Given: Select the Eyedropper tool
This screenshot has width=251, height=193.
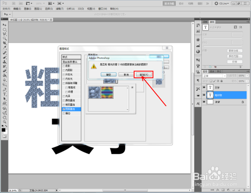Looking at the screenshot, I should 5,48.
